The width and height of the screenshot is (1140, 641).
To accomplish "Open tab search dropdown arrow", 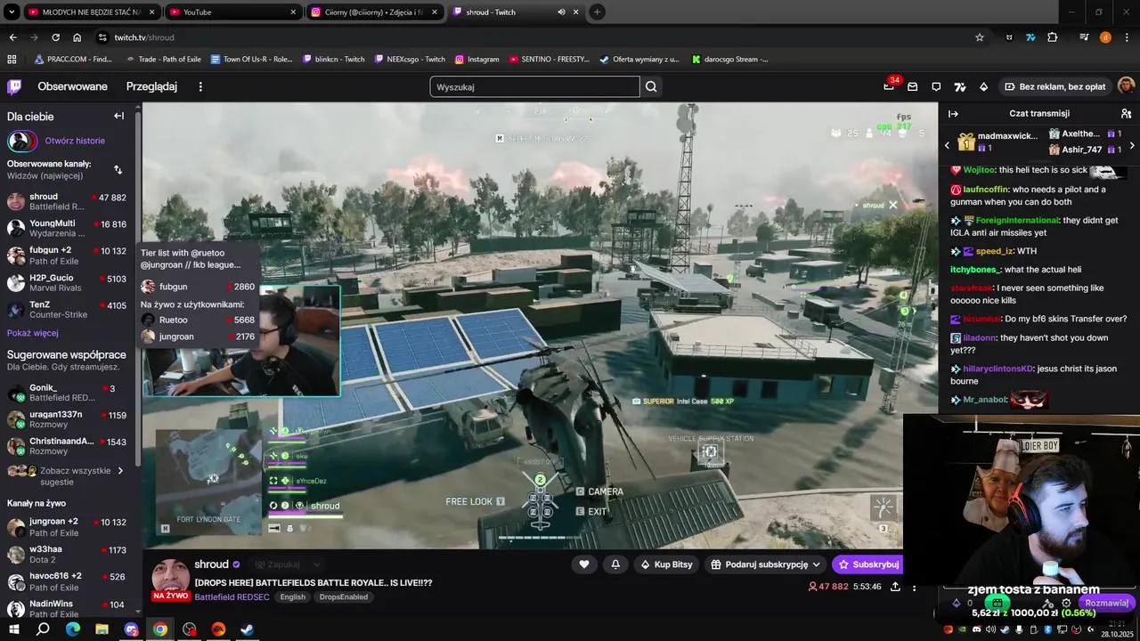I will [11, 12].
